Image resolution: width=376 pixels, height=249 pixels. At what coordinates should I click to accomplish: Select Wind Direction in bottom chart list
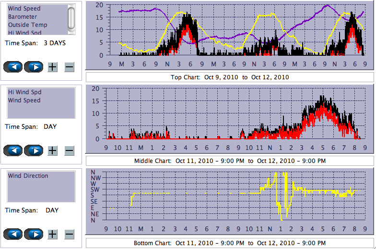[28, 176]
